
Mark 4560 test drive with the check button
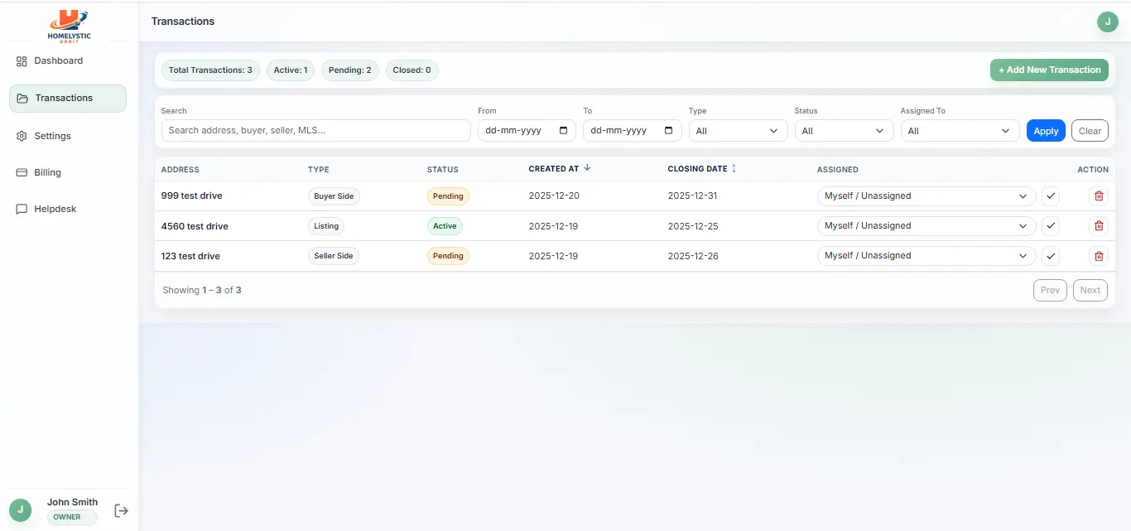tap(1051, 225)
